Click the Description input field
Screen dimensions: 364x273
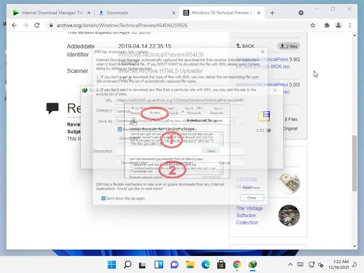point(180,151)
